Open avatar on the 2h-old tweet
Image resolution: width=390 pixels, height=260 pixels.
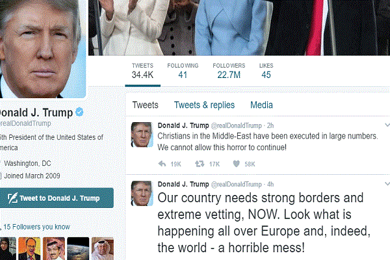click(x=142, y=135)
